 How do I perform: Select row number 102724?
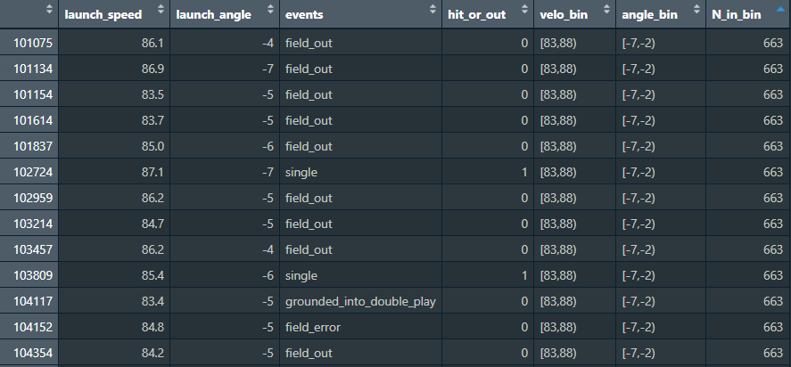(31, 171)
